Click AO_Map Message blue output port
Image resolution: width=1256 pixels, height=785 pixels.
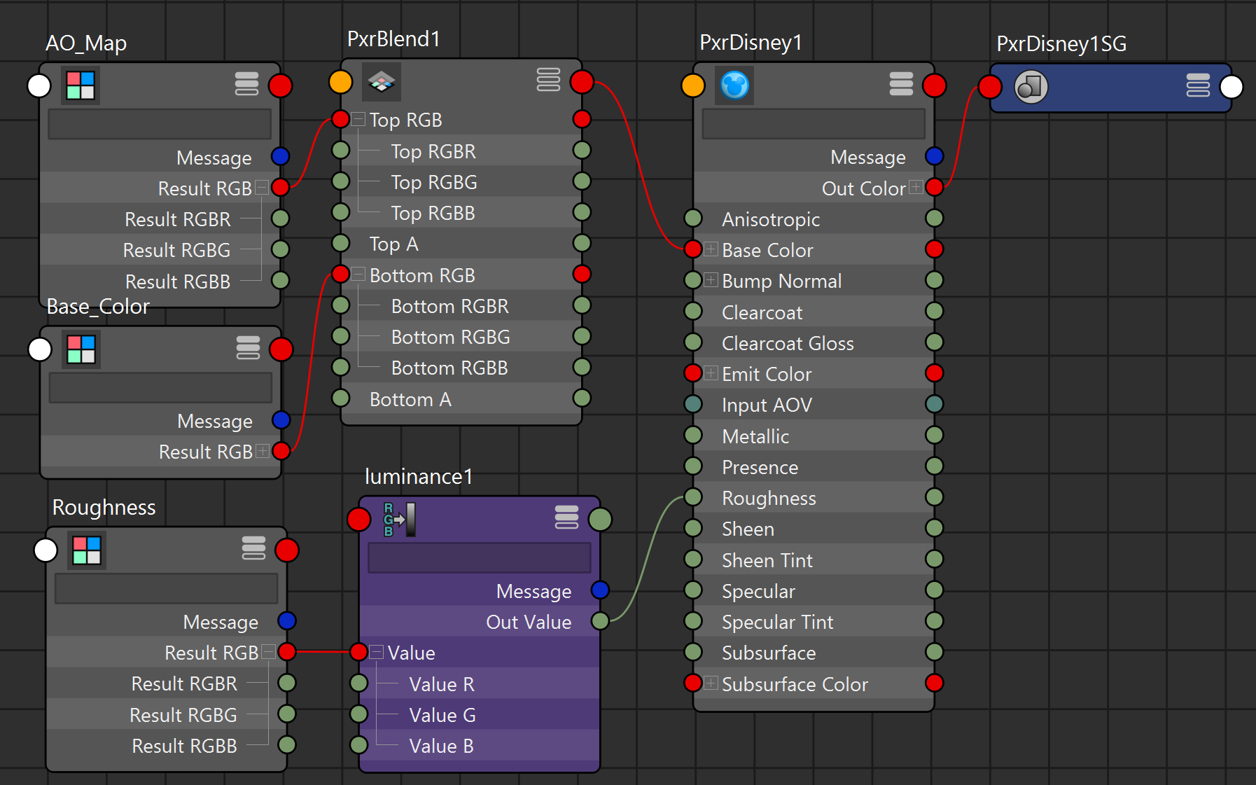pos(280,156)
